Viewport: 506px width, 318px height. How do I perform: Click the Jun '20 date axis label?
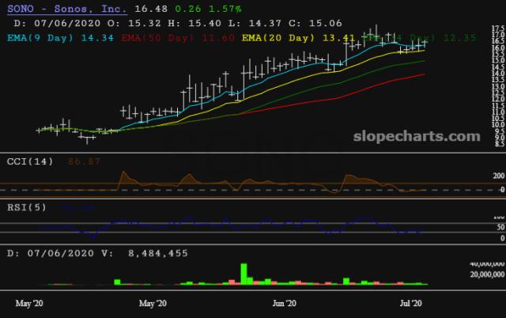coord(284,303)
